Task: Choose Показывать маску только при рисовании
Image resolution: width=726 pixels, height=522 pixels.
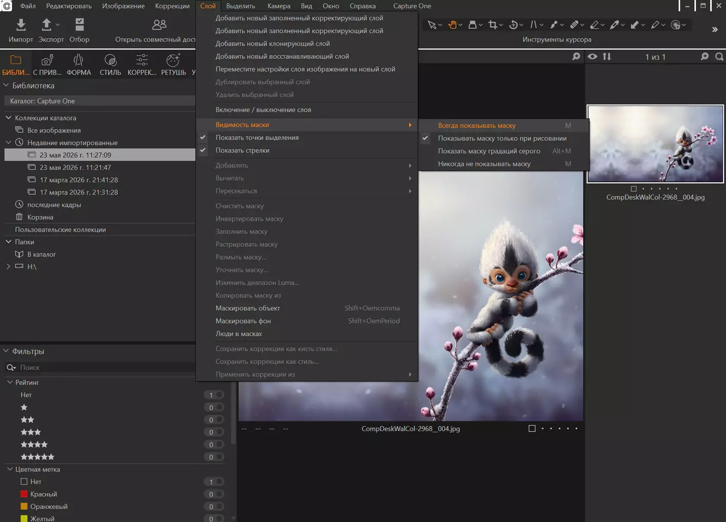Action: pyautogui.click(x=503, y=138)
